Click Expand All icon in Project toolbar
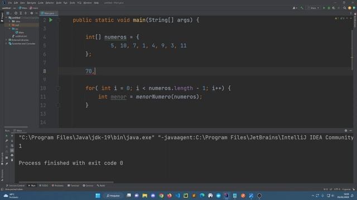The width and height of the screenshot is (357, 200). click(21, 13)
